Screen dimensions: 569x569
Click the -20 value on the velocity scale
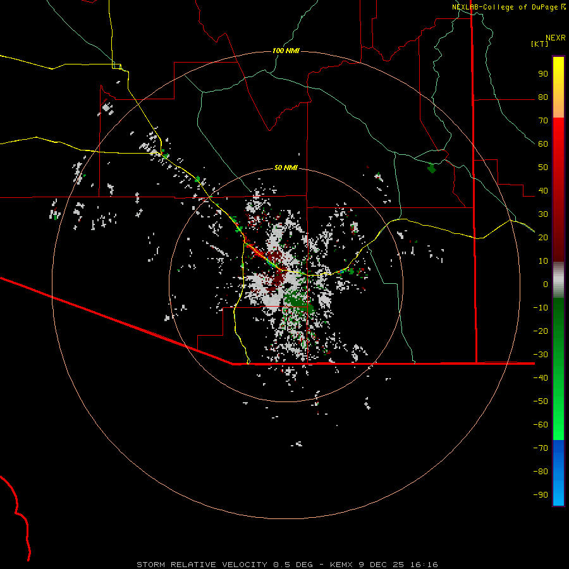(x=541, y=331)
